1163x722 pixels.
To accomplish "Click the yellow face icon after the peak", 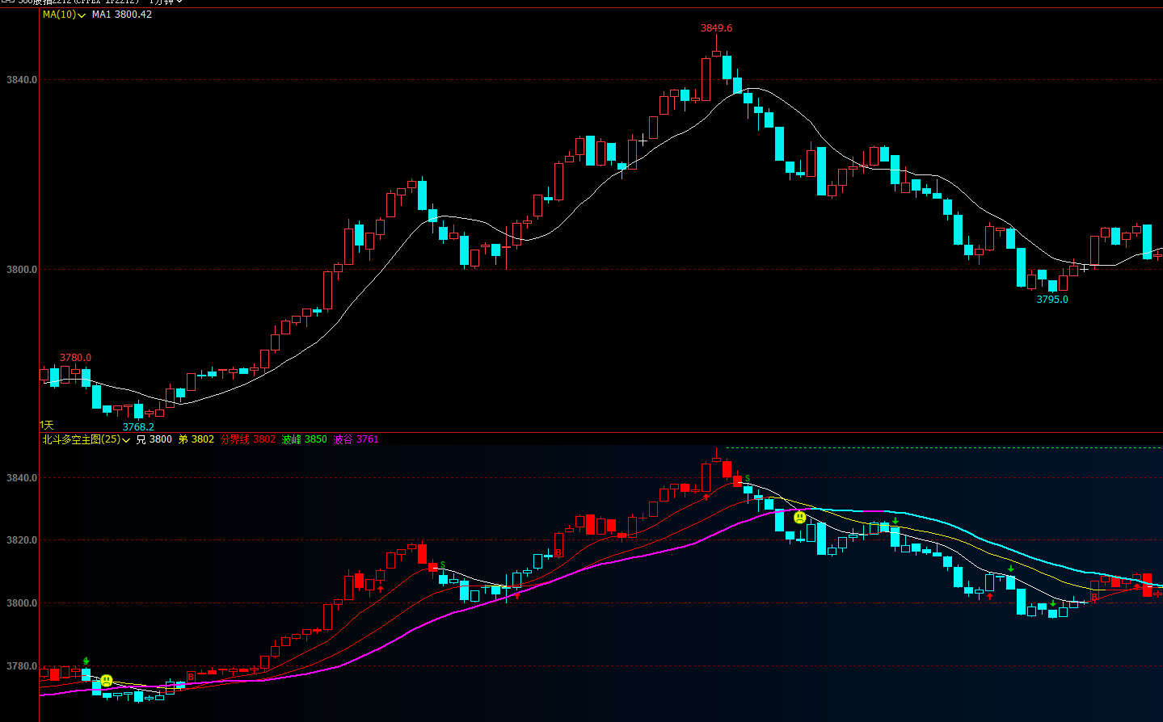I will 799,517.
